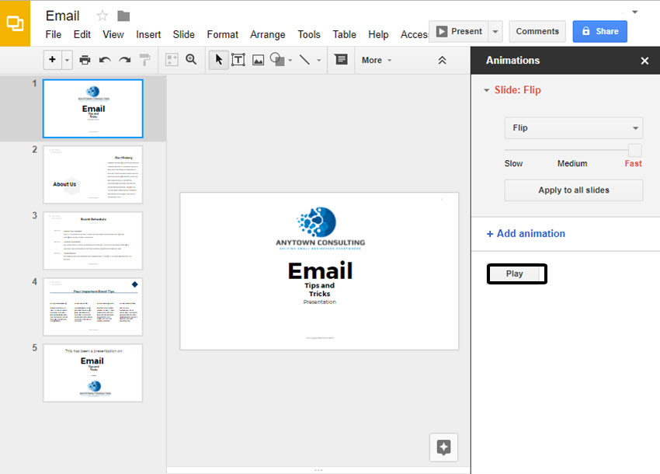Open the Slide menu

[183, 34]
